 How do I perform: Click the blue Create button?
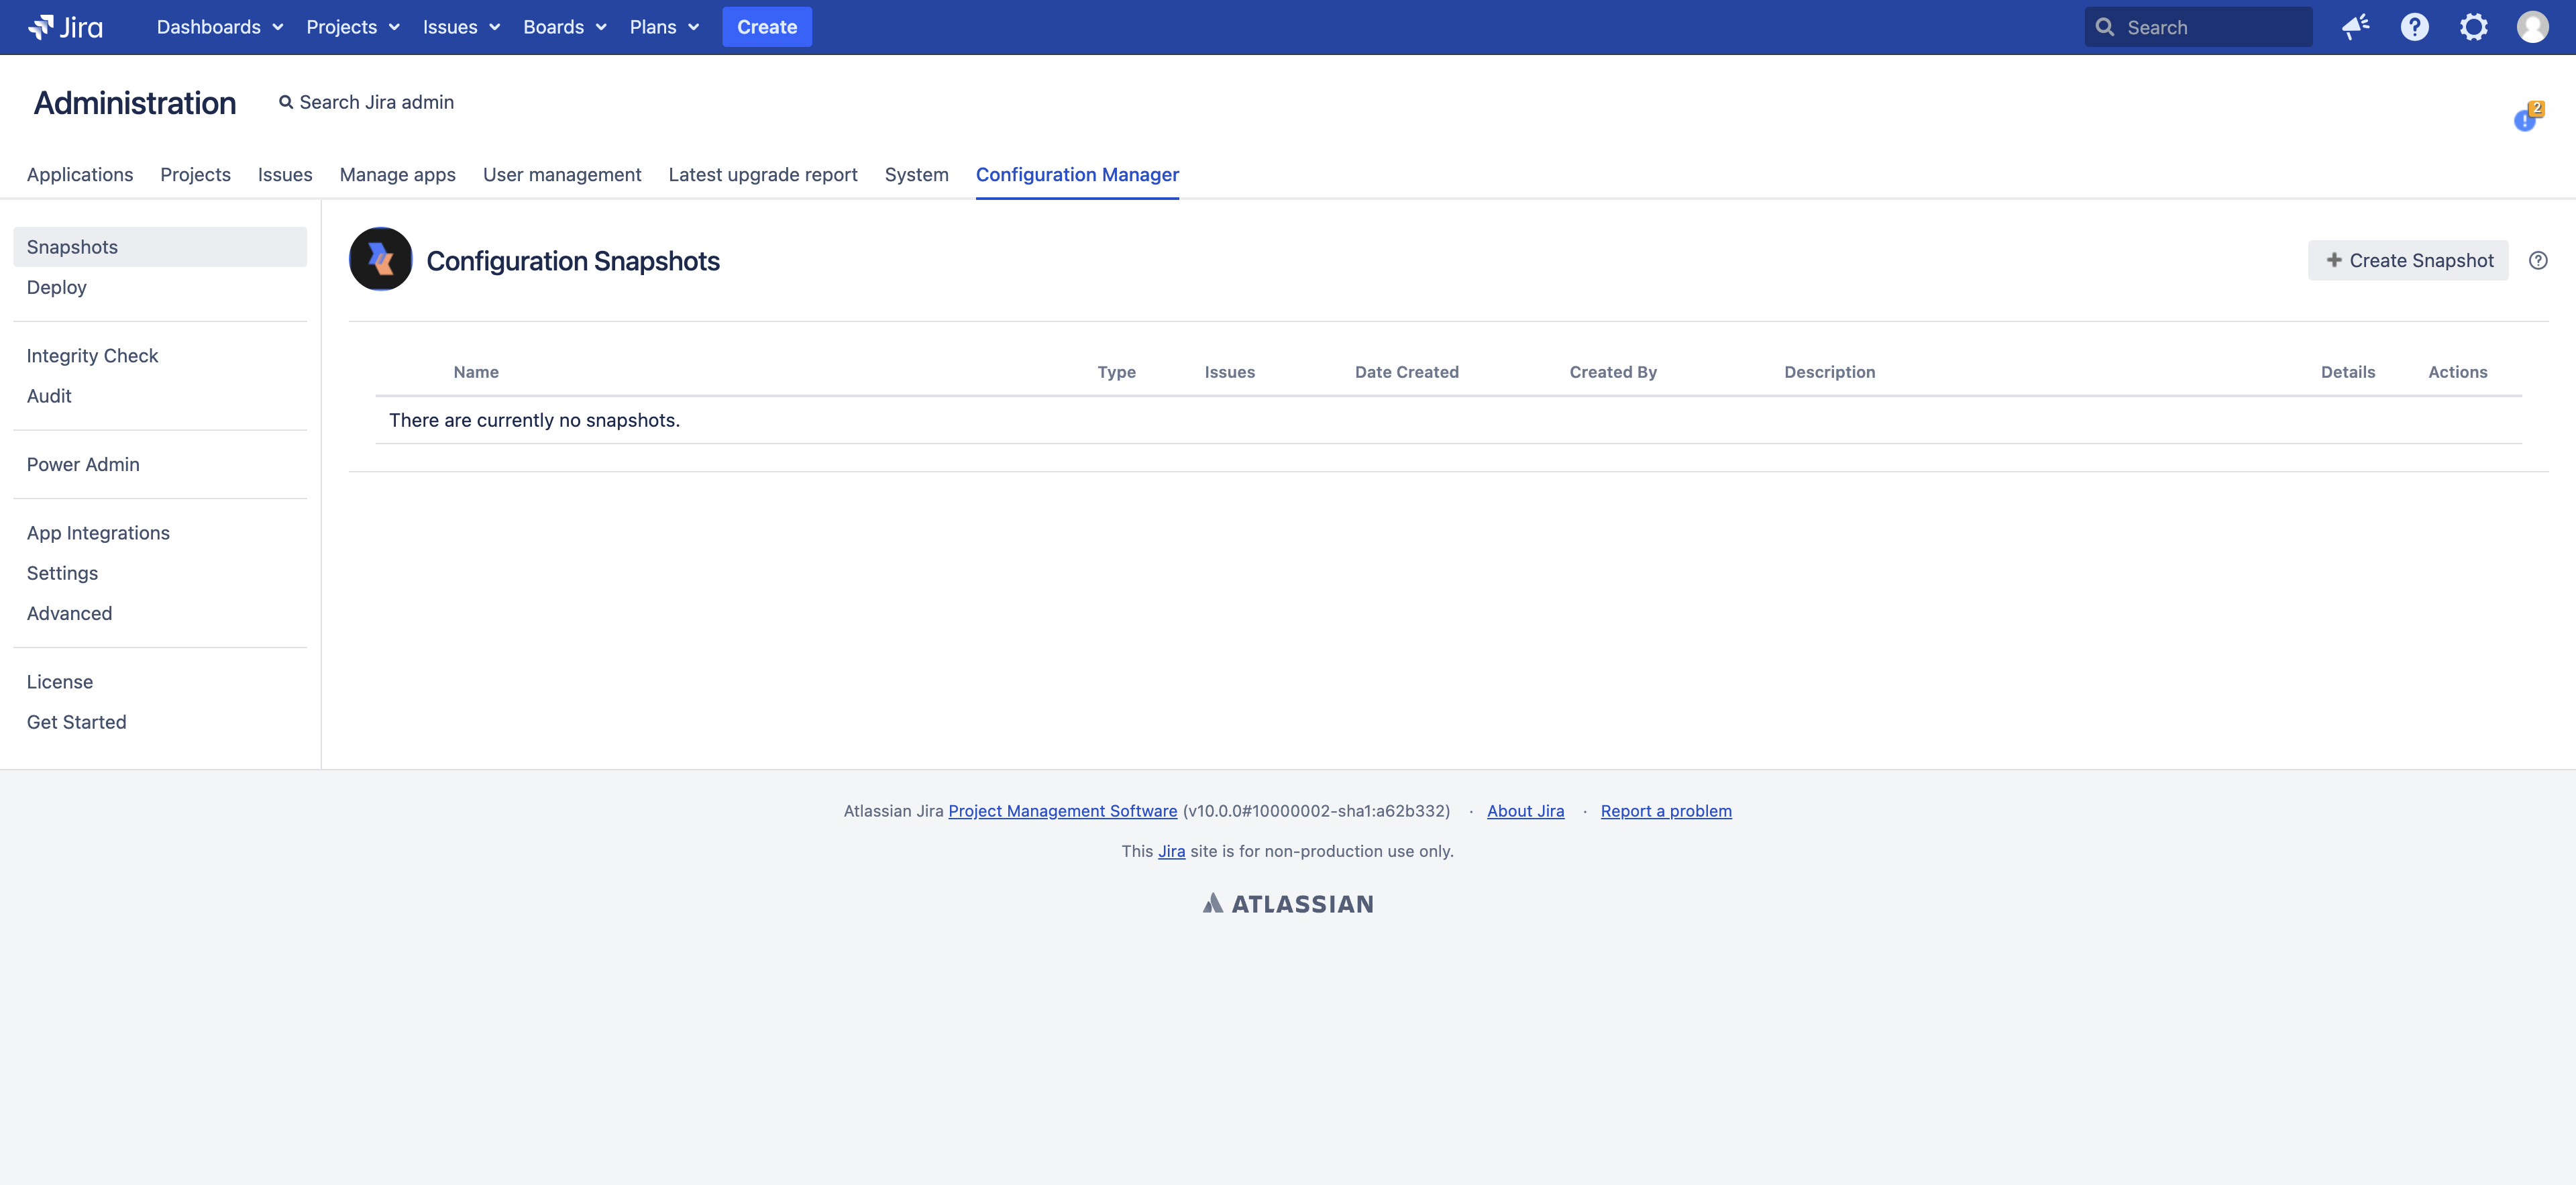point(767,27)
